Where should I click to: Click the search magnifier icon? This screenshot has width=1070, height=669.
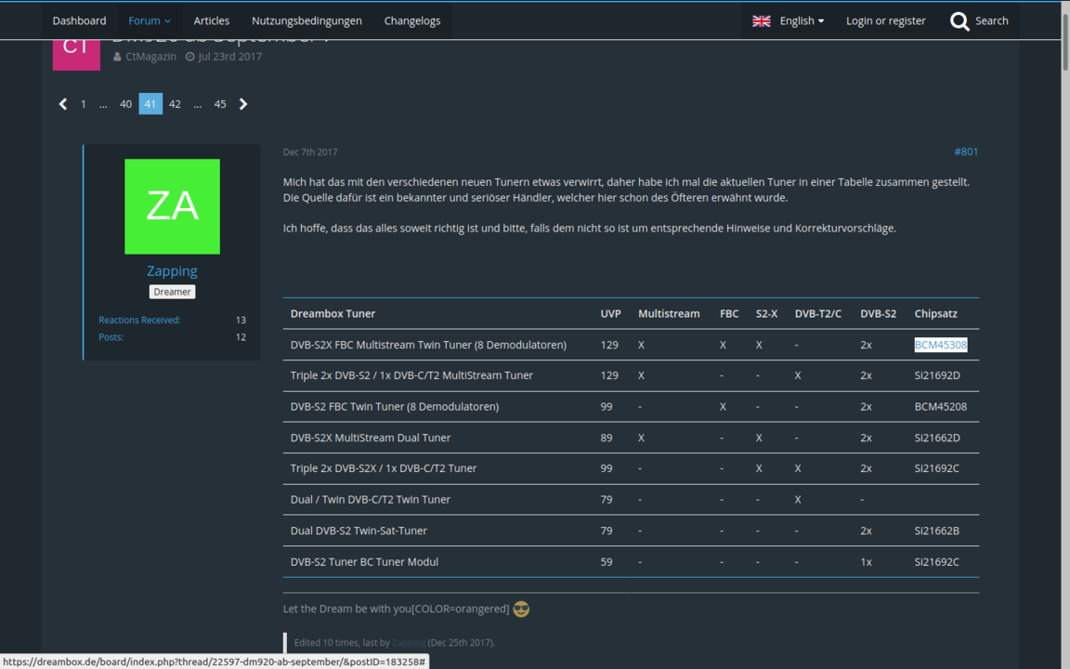click(959, 21)
